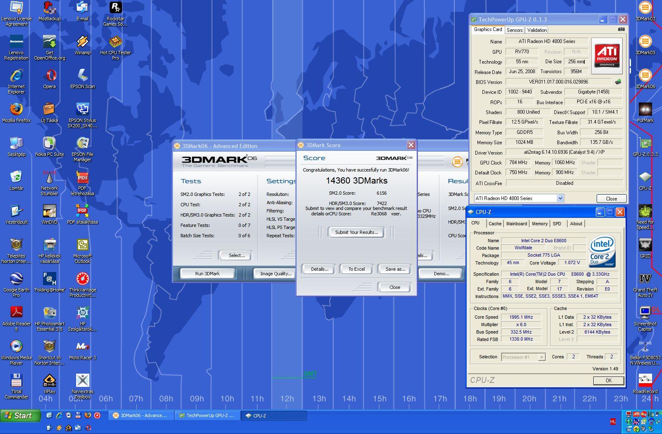662x434 pixels.
Task: Launch Opera browser icon
Action: click(49, 79)
